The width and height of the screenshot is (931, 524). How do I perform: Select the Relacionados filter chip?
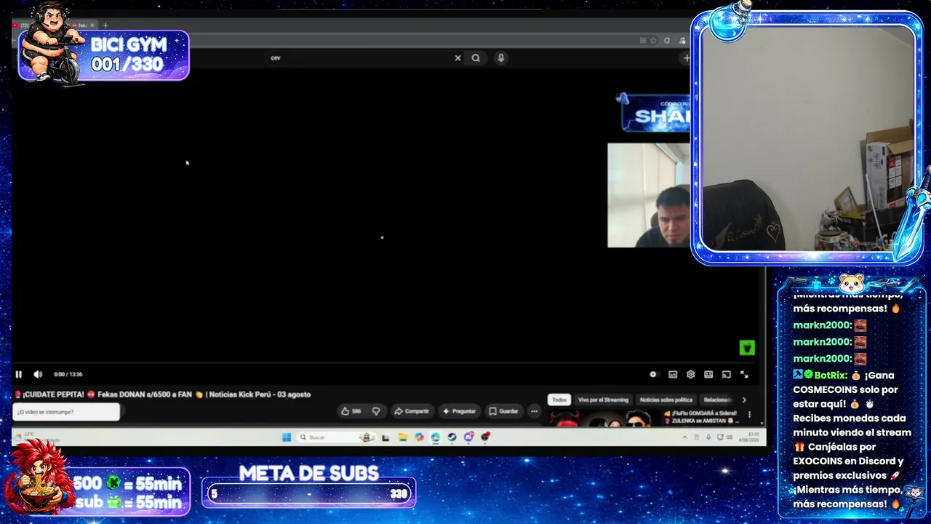pyautogui.click(x=718, y=400)
